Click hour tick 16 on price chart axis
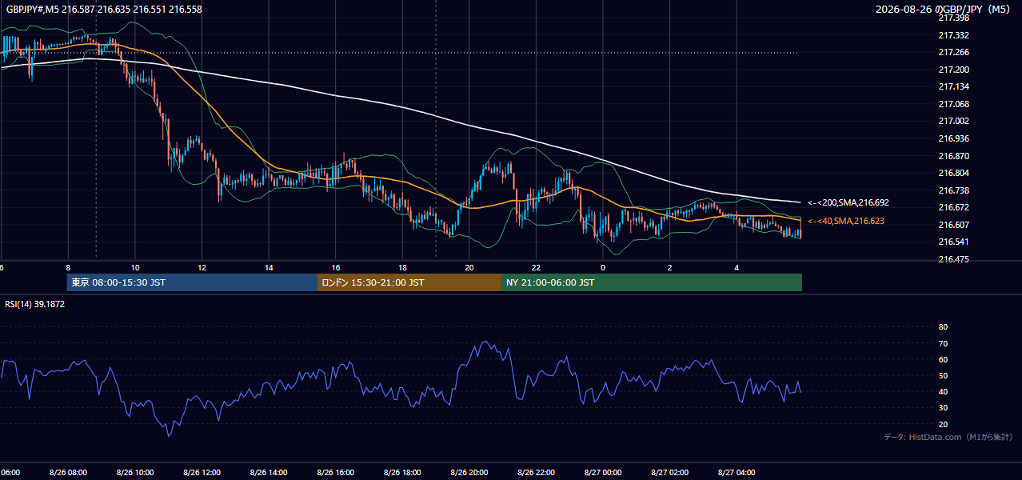This screenshot has width=1022, height=480. click(335, 267)
